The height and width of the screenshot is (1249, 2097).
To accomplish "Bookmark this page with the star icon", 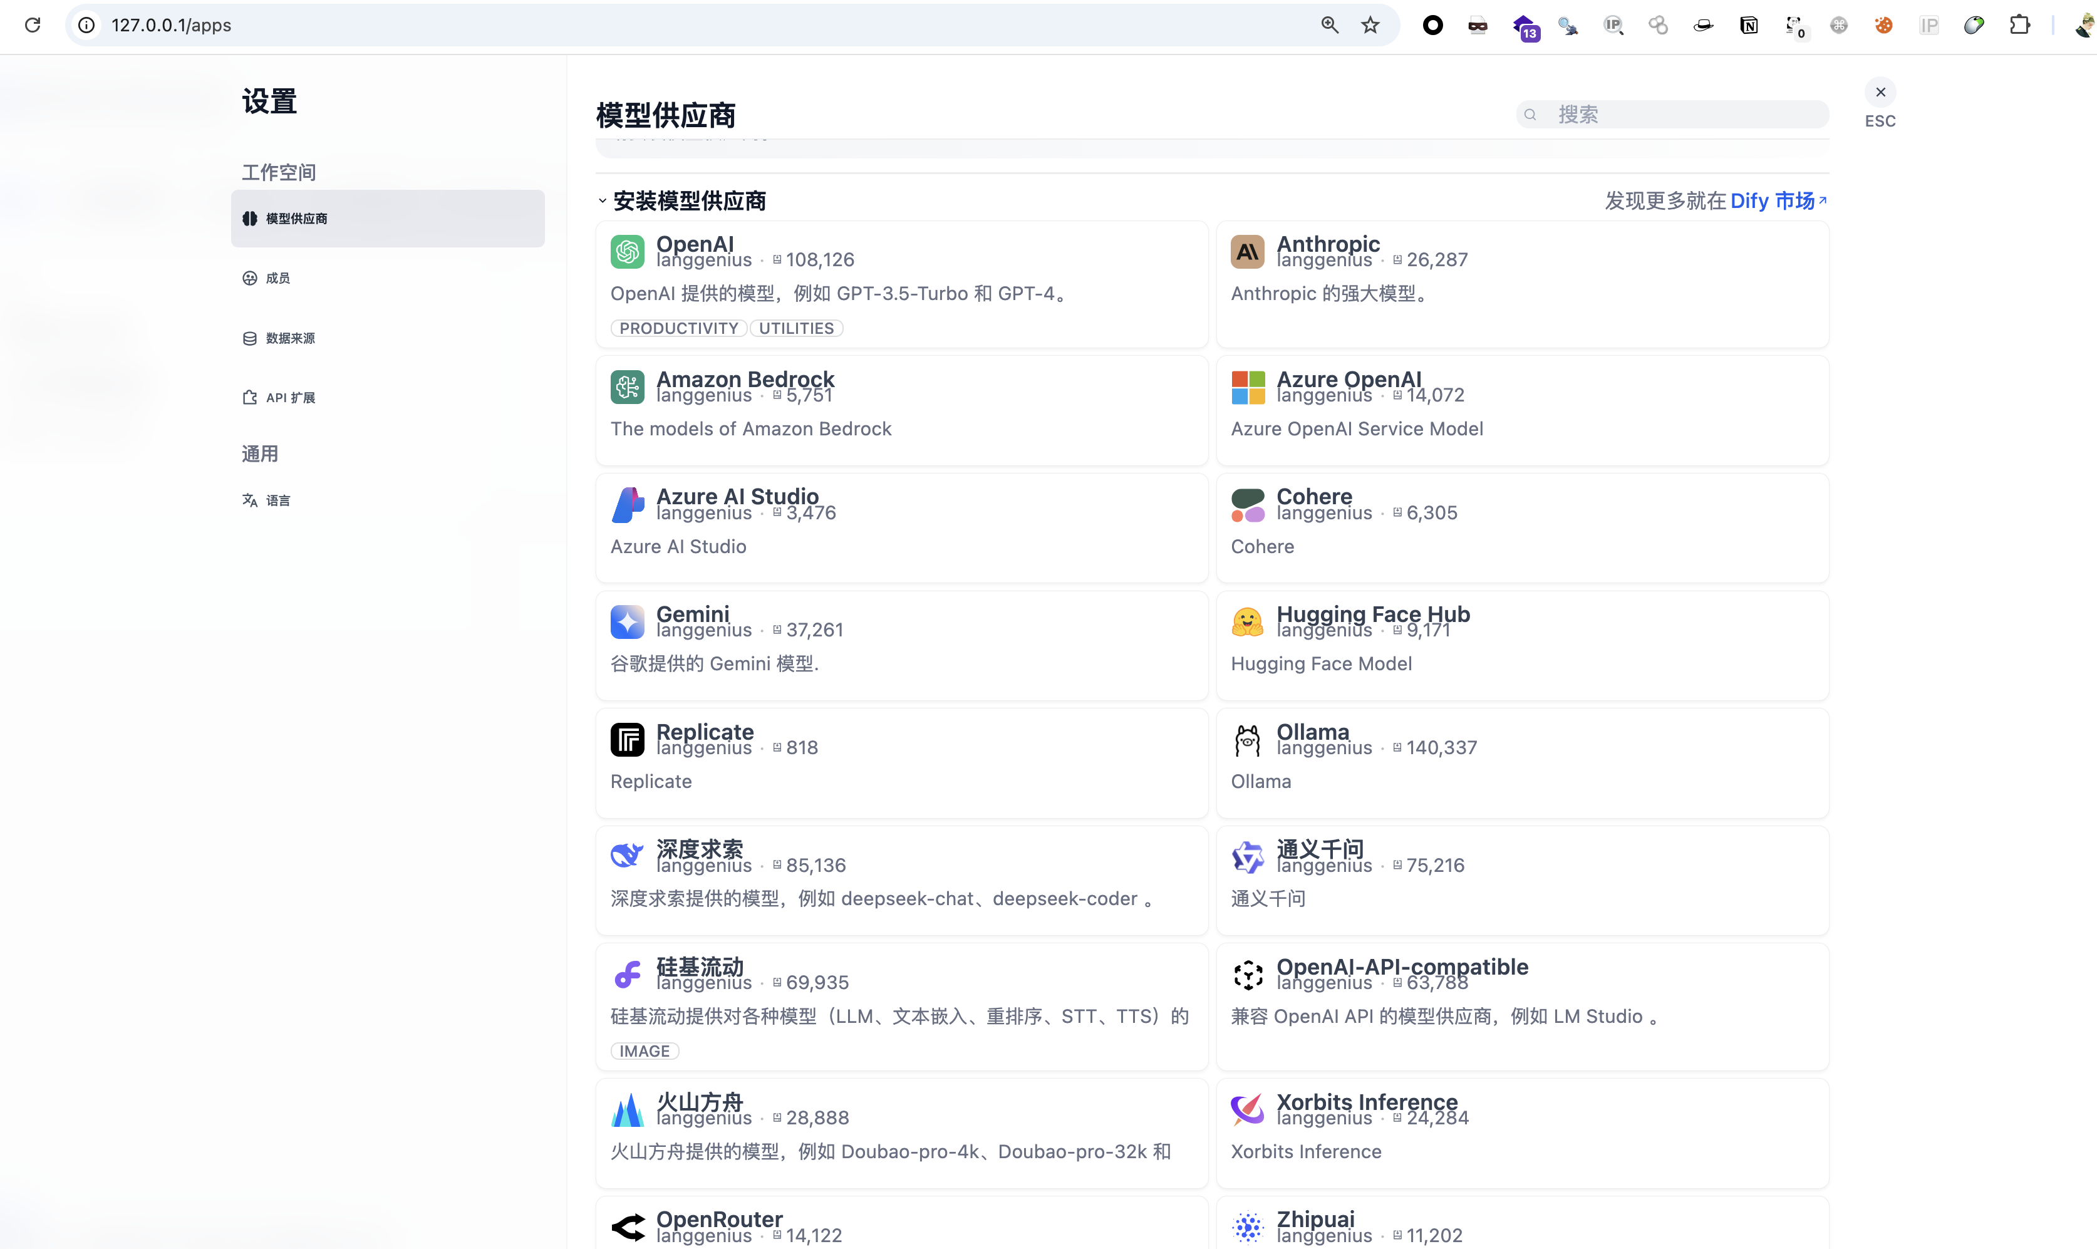I will [1370, 25].
